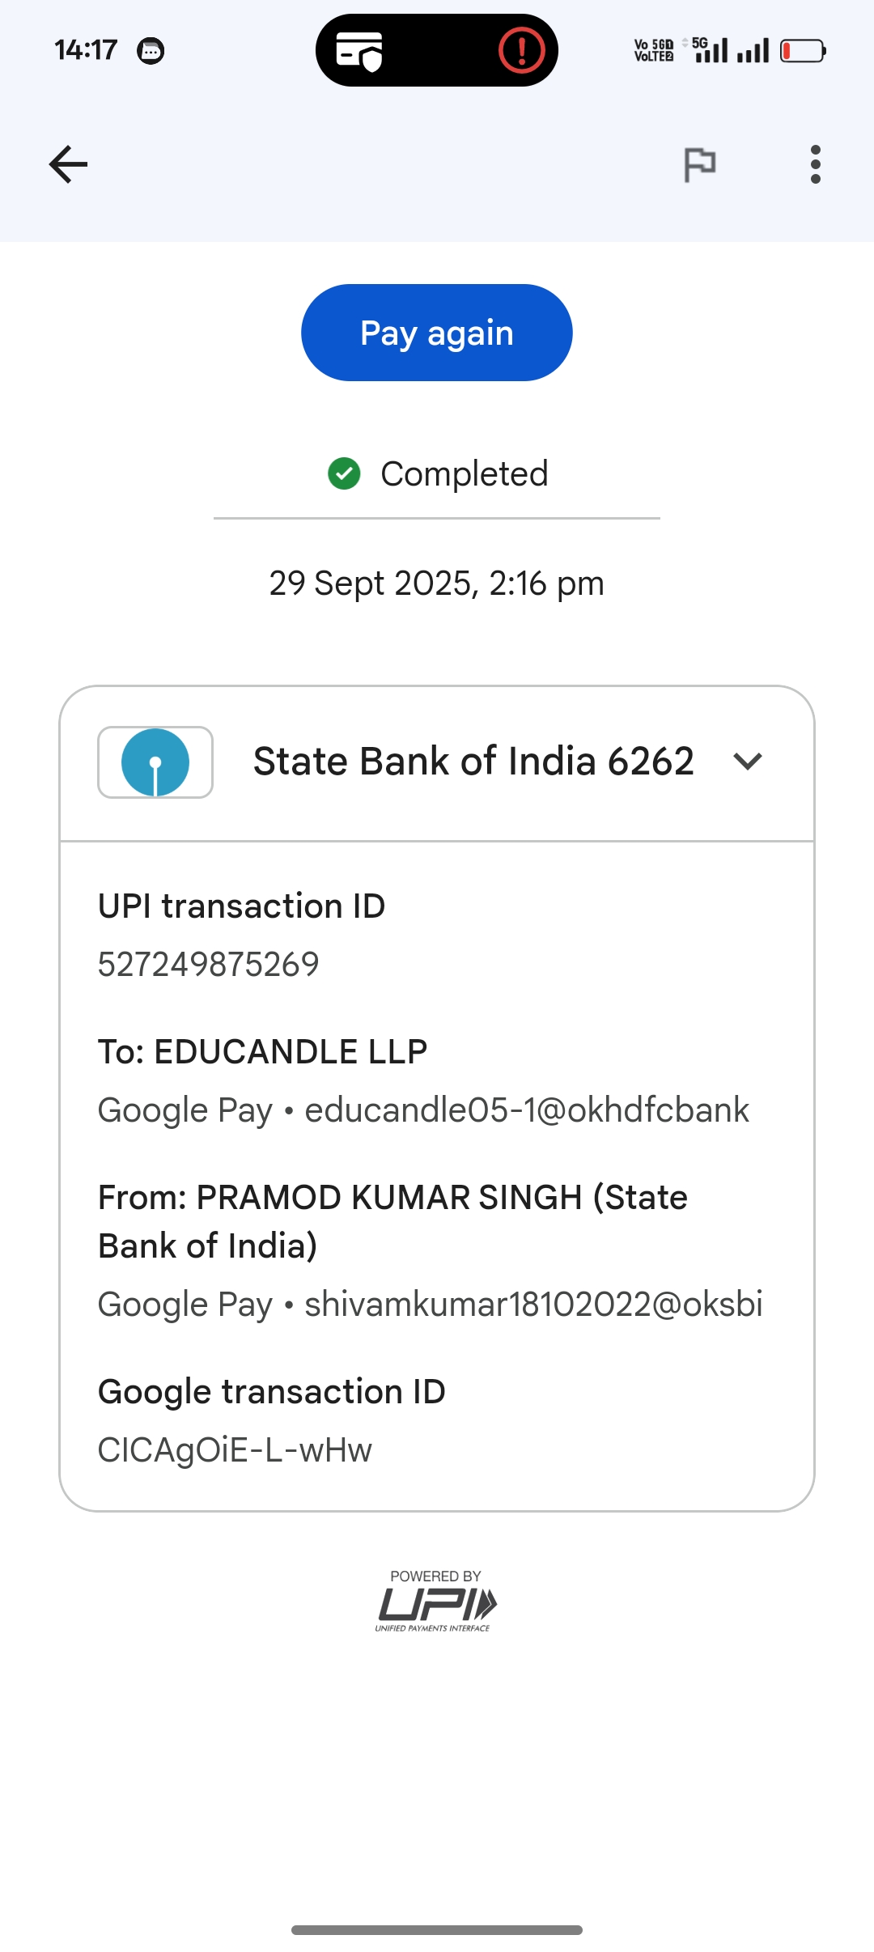Tap the State Bank of India 6262 label

473,762
